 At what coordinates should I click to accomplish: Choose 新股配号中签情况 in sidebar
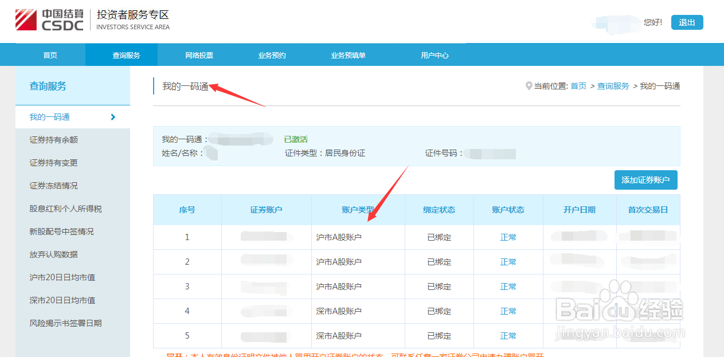click(62, 232)
